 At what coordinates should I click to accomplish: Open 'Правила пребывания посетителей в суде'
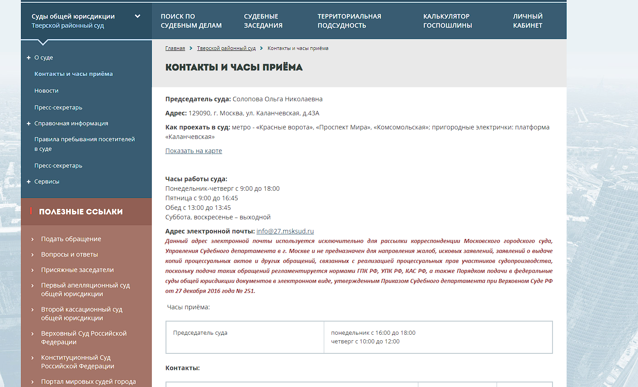(84, 144)
